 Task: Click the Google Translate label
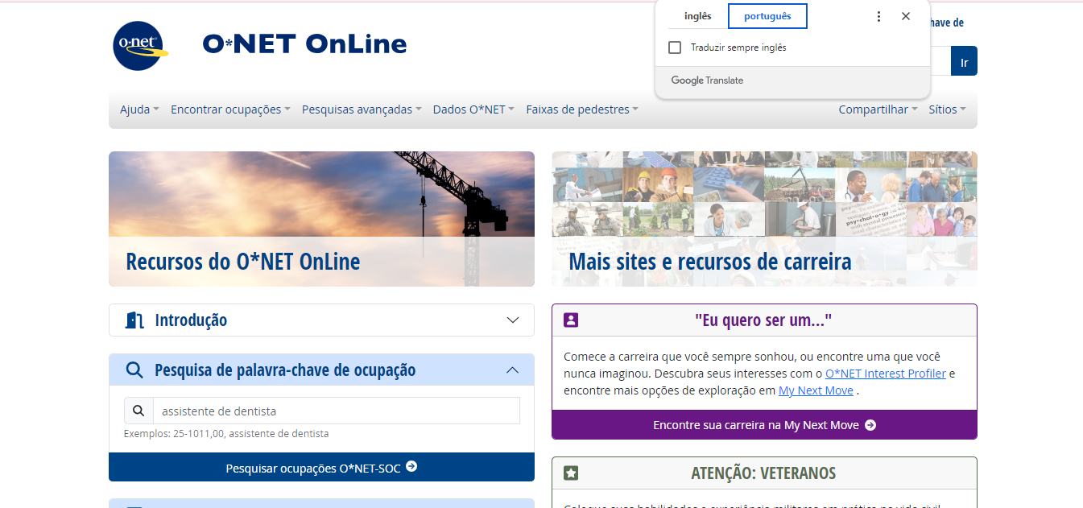click(x=707, y=81)
